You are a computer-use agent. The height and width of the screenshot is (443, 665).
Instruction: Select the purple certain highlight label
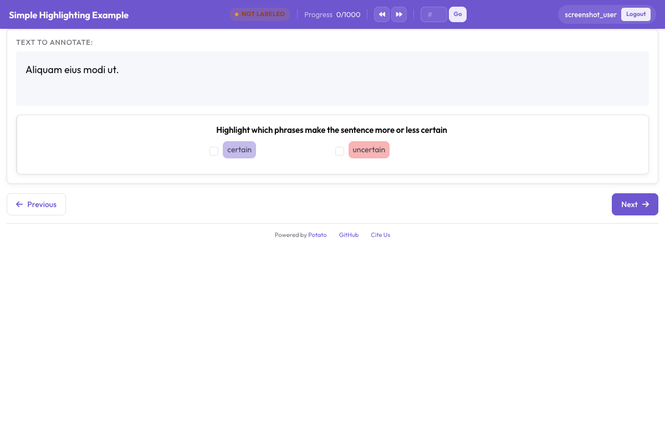click(239, 150)
